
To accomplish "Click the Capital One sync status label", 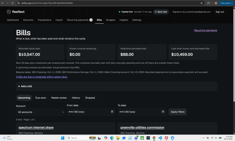I will tap(127, 12).
